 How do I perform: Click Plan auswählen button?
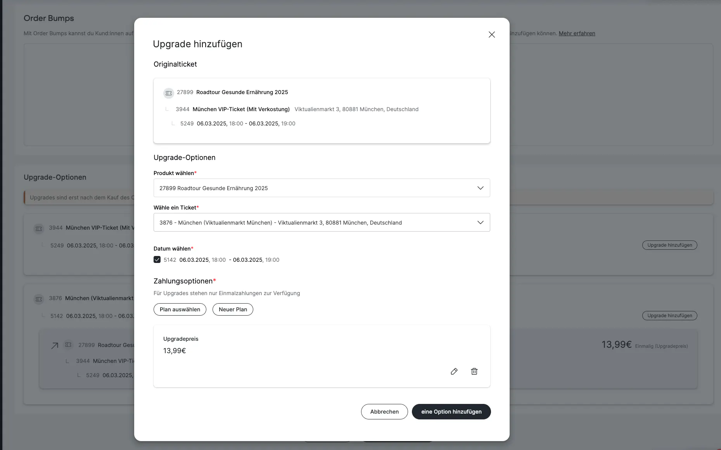click(180, 309)
